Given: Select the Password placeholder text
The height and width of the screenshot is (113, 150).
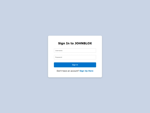Looking at the screenshot, I should point(59,57).
